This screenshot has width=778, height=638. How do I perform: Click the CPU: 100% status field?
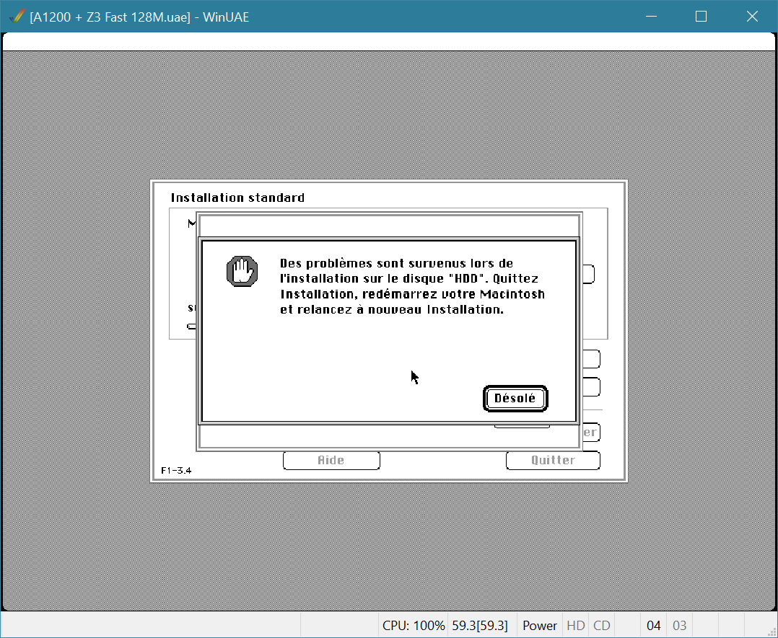[413, 626]
